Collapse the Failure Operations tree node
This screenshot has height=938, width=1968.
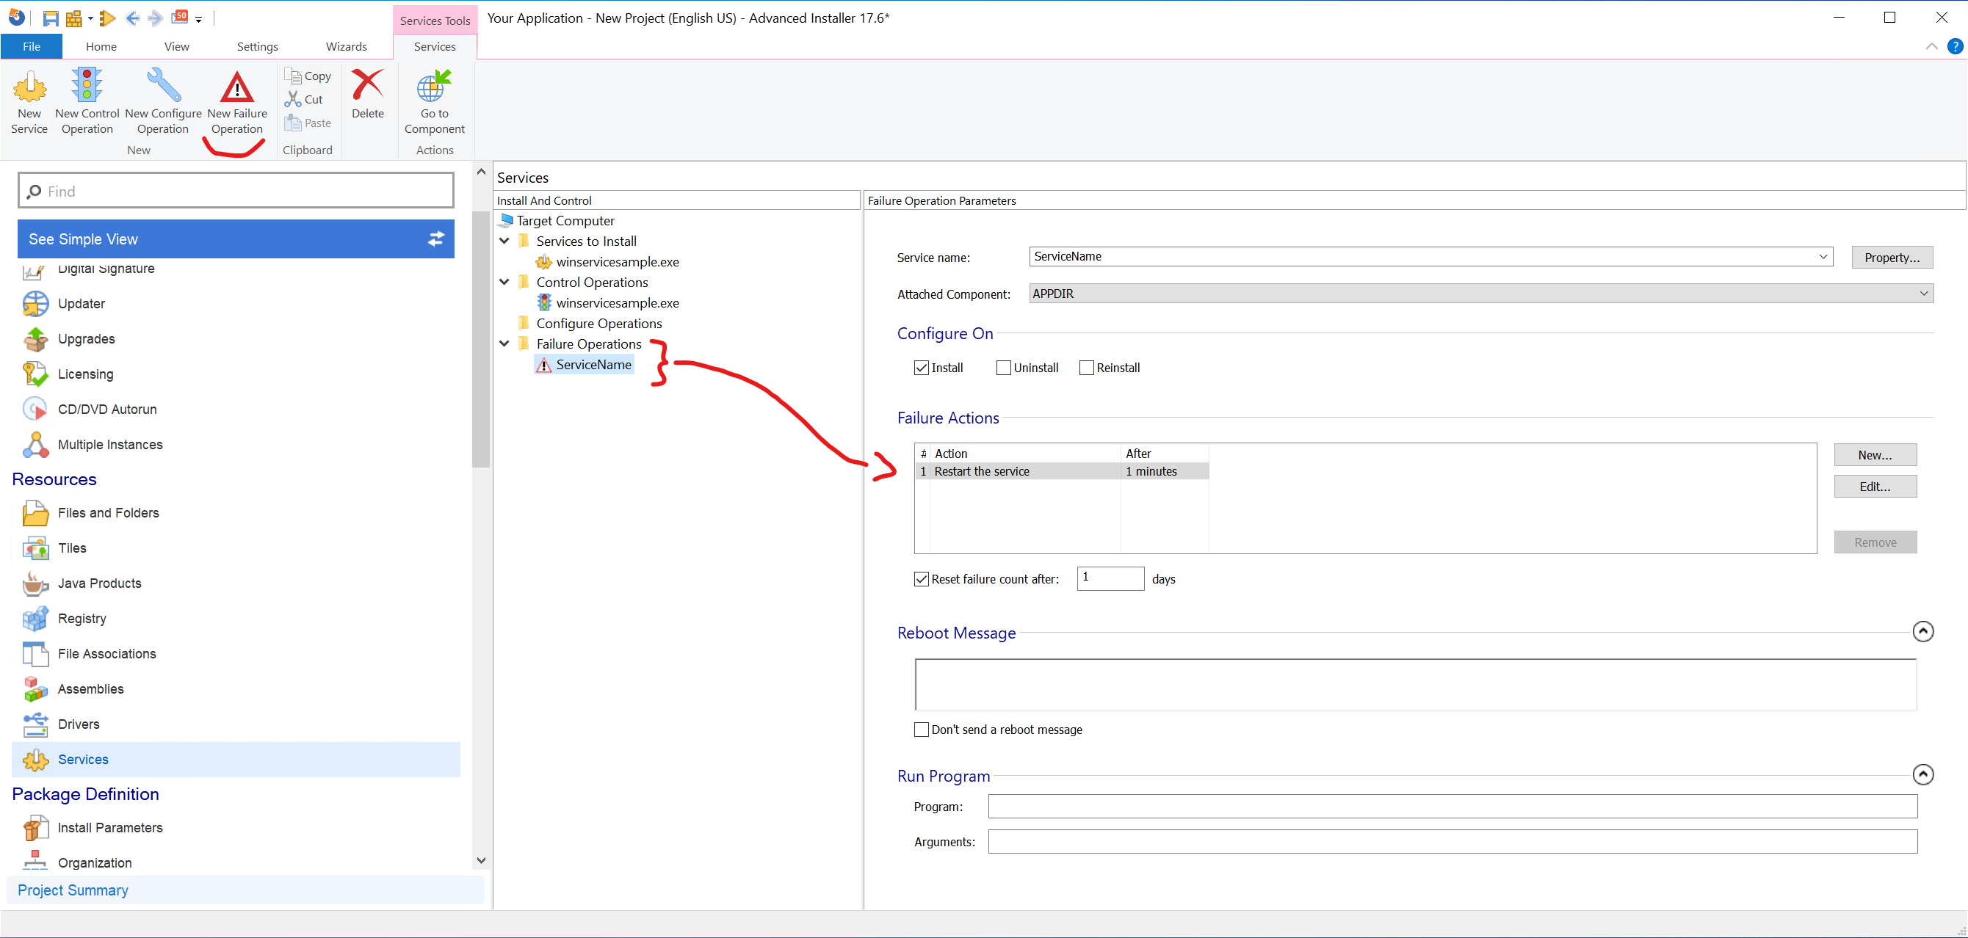[504, 343]
